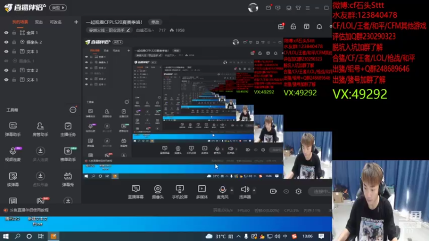
Task: Hide the 摄像头 2 source layer
Action: (6, 42)
